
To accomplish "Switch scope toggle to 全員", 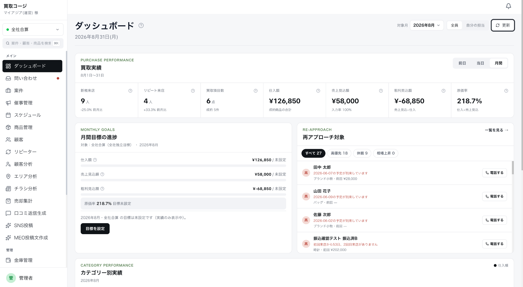I will tap(454, 25).
